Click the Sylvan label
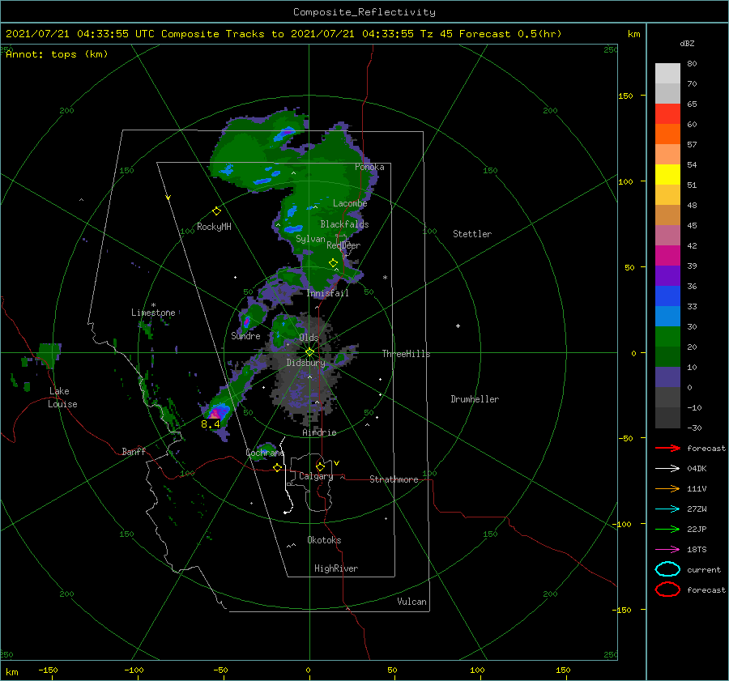This screenshot has height=681, width=729. click(310, 239)
